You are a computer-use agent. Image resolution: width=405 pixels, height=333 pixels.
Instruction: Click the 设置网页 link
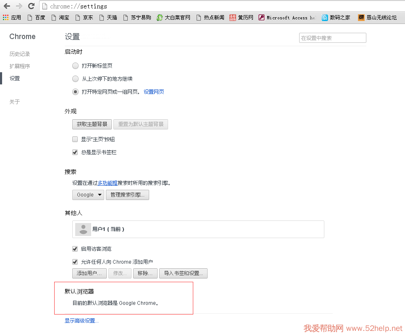[154, 92]
